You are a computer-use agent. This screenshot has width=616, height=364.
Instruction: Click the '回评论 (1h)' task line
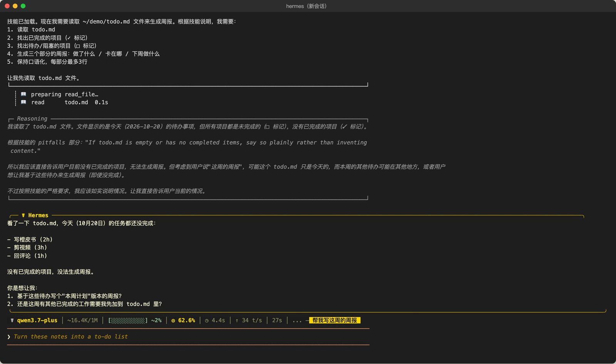click(27, 256)
